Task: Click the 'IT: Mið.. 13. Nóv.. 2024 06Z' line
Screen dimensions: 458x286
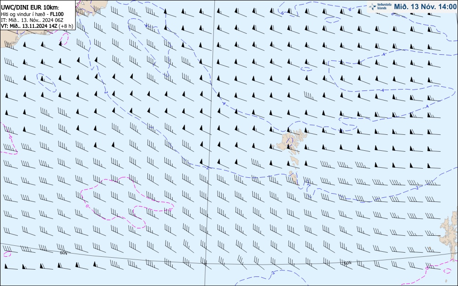Action: (x=32, y=20)
